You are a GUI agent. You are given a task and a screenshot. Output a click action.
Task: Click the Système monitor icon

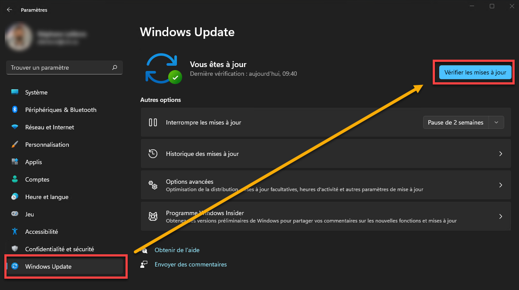point(15,92)
